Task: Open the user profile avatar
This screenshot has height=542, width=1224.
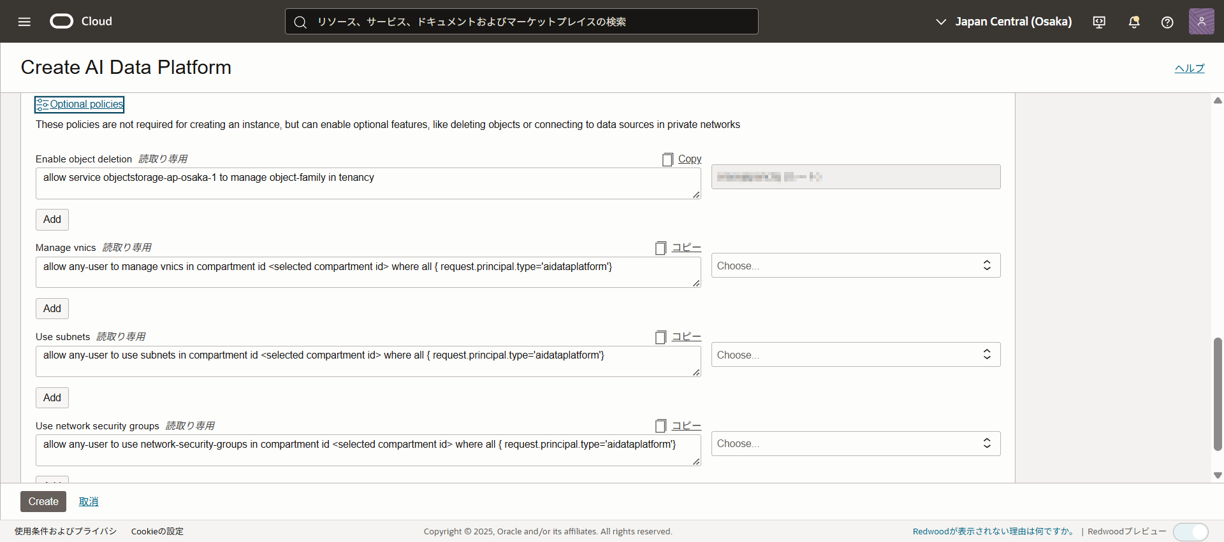Action: pyautogui.click(x=1202, y=22)
